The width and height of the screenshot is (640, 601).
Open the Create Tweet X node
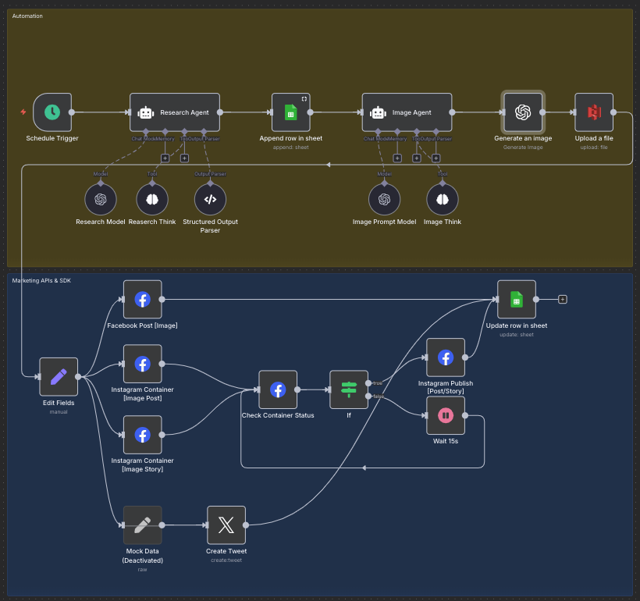(226, 525)
